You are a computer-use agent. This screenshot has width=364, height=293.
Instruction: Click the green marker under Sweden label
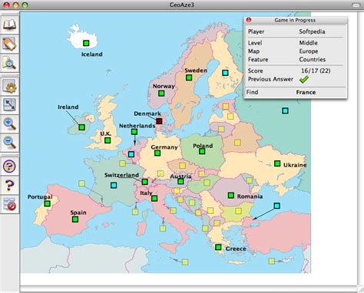189,77
